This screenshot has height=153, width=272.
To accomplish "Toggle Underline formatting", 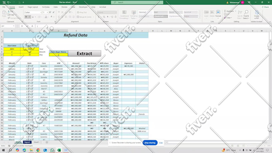I will tap(33, 17).
